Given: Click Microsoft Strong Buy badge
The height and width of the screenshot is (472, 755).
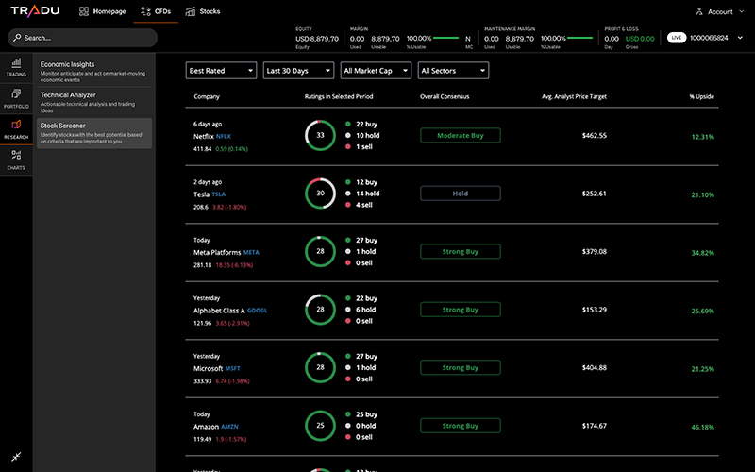Looking at the screenshot, I should coord(461,367).
